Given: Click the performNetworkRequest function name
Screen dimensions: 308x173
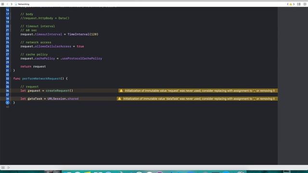Looking at the screenshot, I should (41, 78).
